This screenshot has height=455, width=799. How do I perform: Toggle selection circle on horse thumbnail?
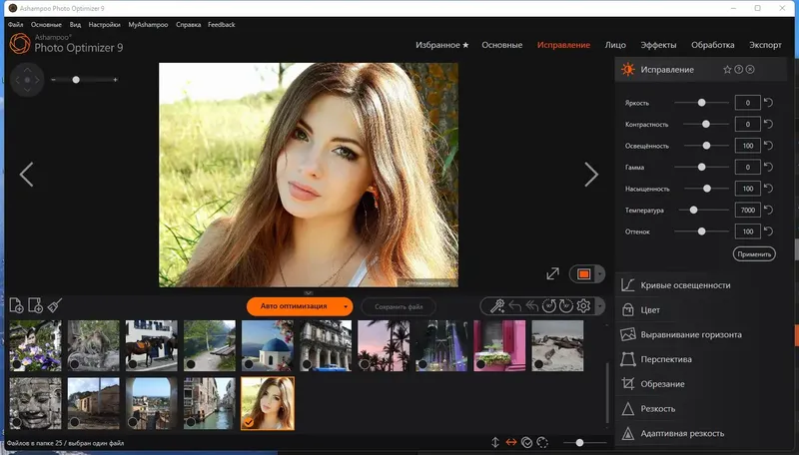[x=133, y=364]
